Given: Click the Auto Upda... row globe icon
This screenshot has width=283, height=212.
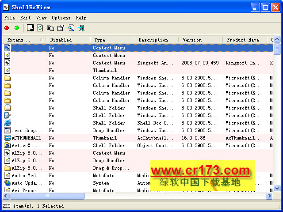Looking at the screenshot, I should coord(8,183).
